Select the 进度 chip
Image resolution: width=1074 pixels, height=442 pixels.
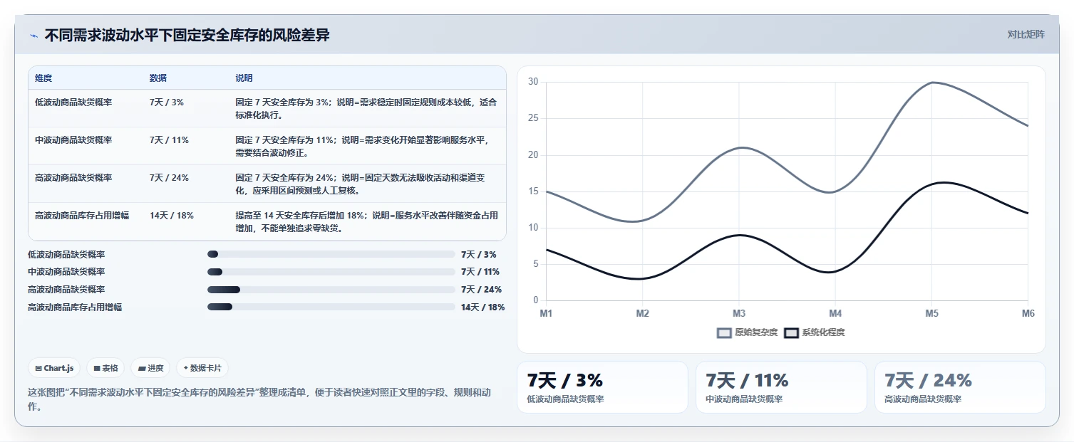151,368
